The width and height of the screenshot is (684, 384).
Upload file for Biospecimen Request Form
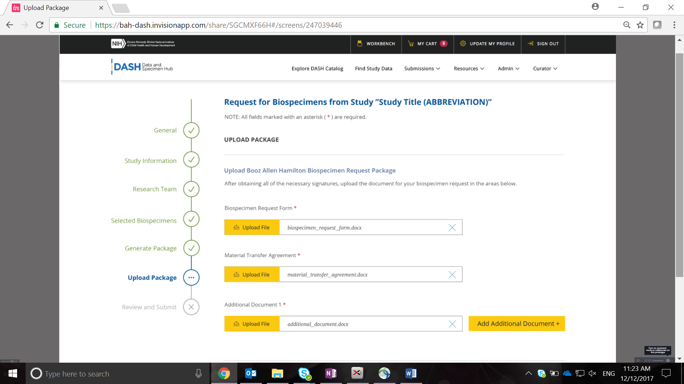[x=252, y=228]
